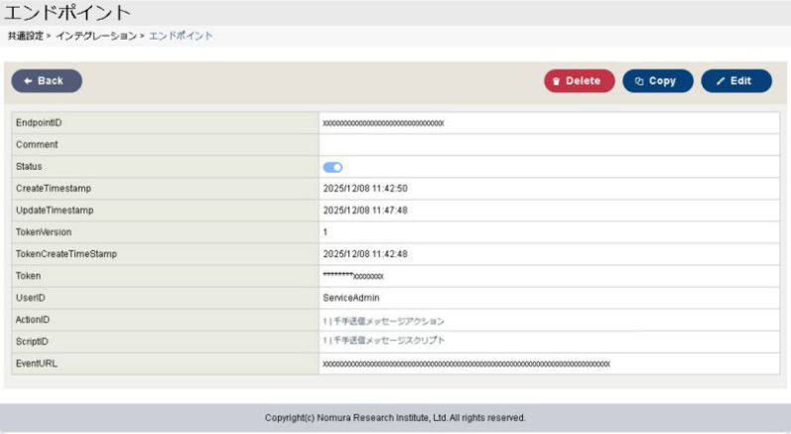Click the TokenVersion label
The width and height of the screenshot is (791, 434).
tap(44, 232)
